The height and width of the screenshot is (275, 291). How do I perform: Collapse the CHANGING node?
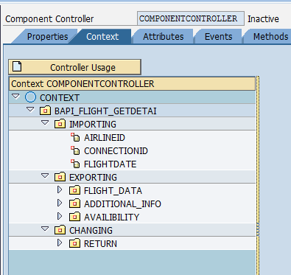click(45, 229)
